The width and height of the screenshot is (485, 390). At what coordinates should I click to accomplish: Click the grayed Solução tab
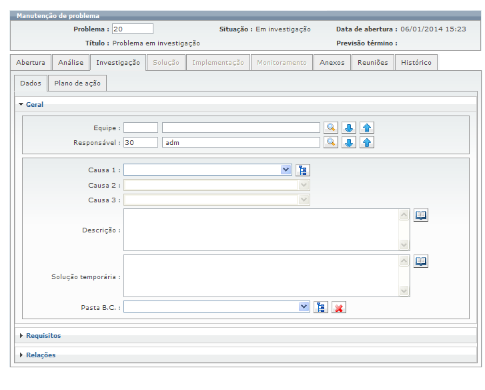(166, 63)
